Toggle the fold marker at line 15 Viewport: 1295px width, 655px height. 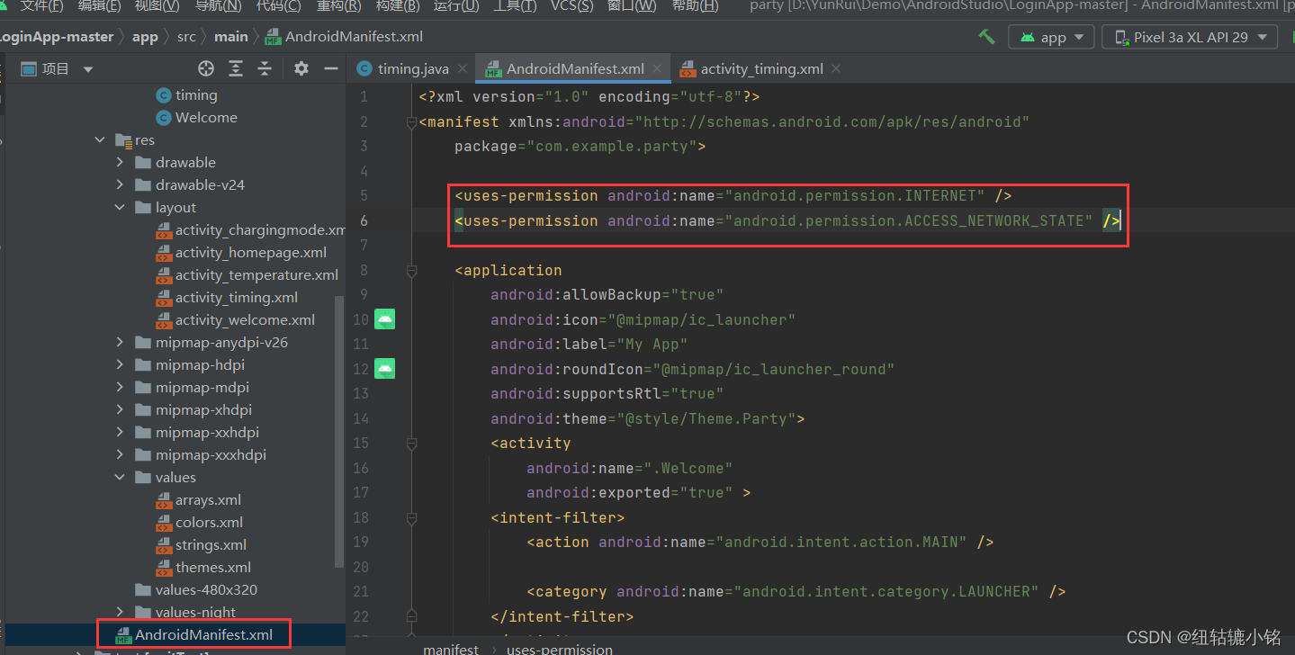411,443
